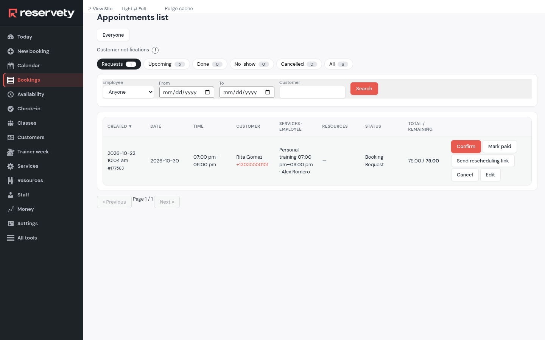545x340 pixels.
Task: Click the Bookings list icon
Action: 11,80
